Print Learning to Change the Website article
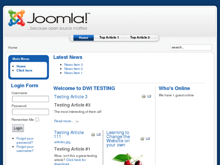220x165 pixels. [x=142, y=139]
